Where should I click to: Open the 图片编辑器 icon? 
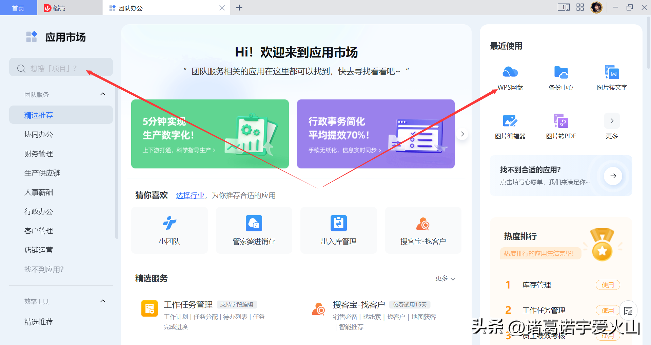tap(510, 121)
